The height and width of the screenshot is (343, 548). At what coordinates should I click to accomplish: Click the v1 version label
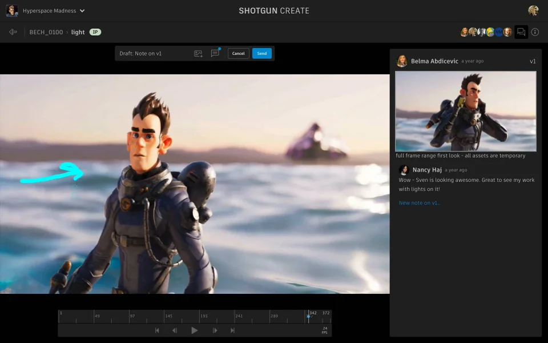533,61
